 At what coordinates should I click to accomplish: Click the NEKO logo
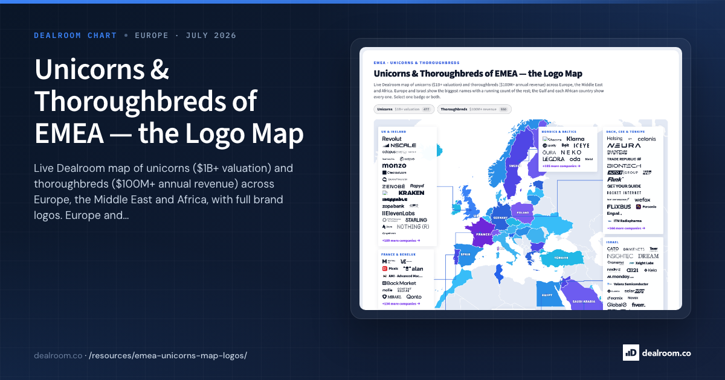click(571, 152)
